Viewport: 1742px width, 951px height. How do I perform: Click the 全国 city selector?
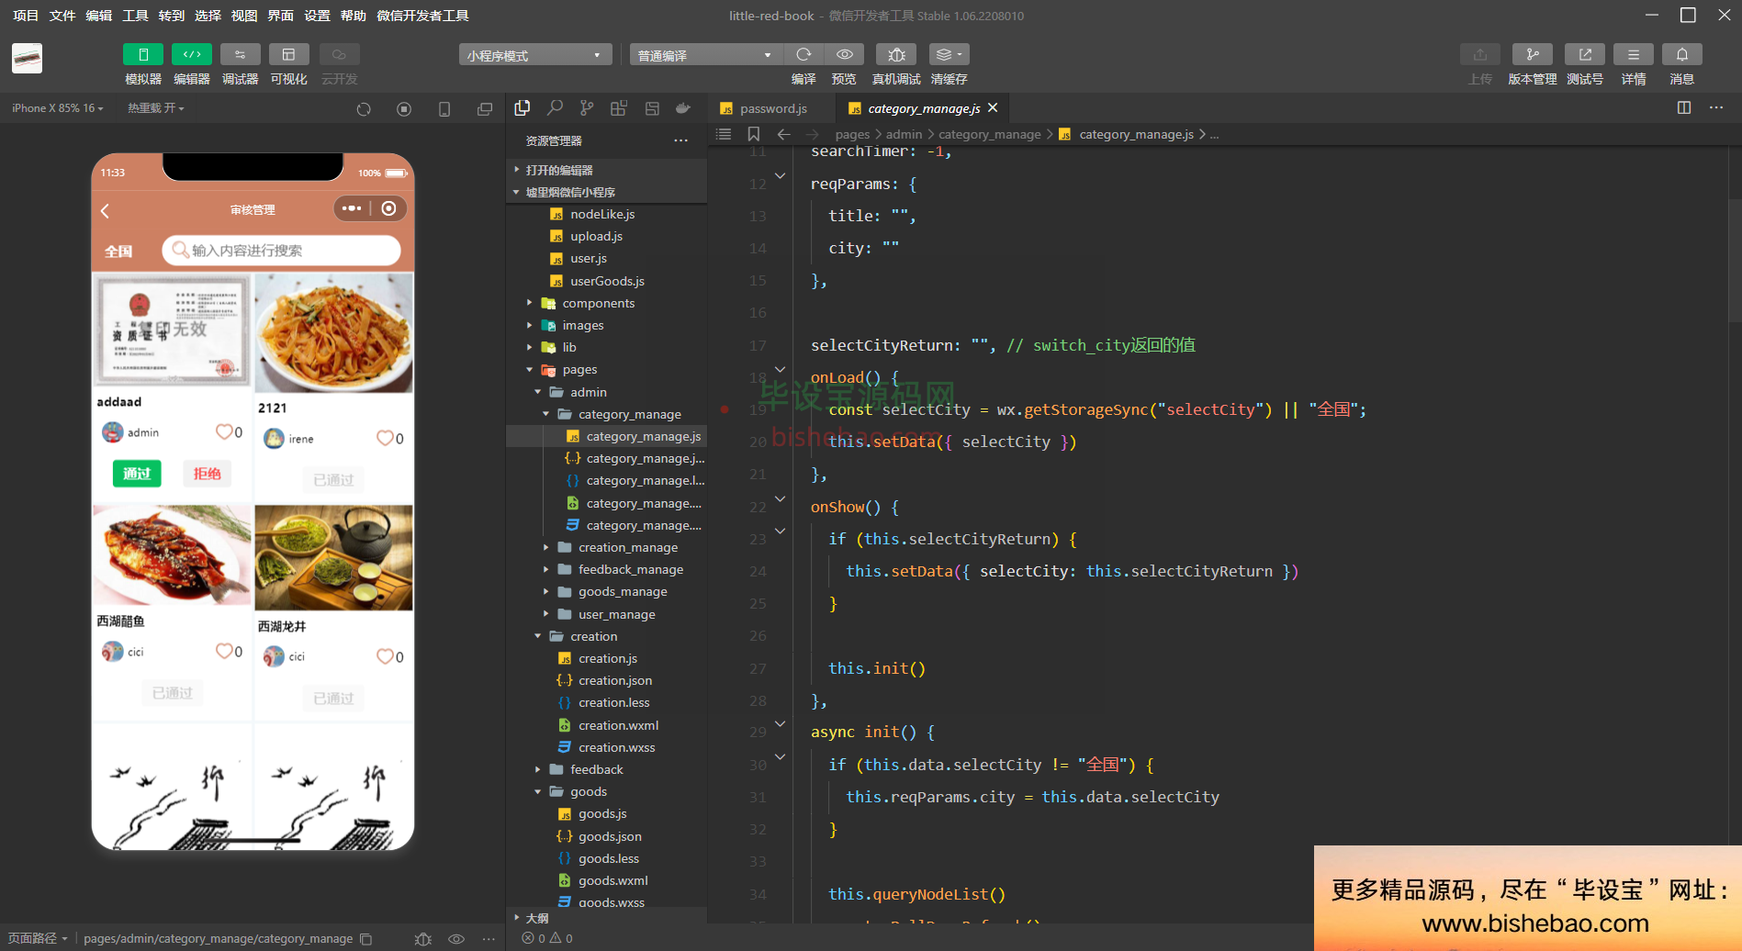[x=118, y=251]
